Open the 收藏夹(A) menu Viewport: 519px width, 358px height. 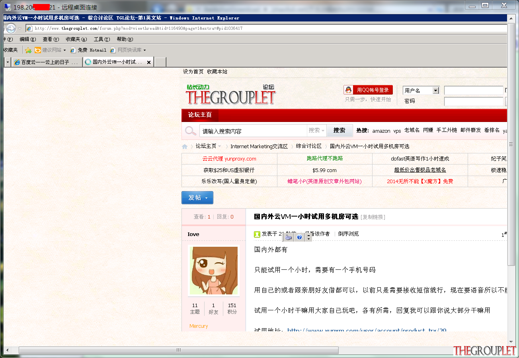coord(76,39)
